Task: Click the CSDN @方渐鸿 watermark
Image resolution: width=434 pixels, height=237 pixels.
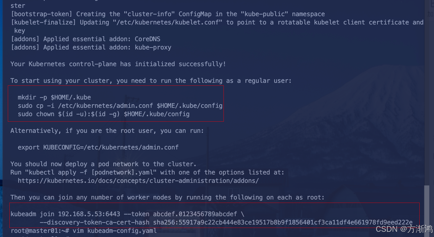Action: pos(404,229)
